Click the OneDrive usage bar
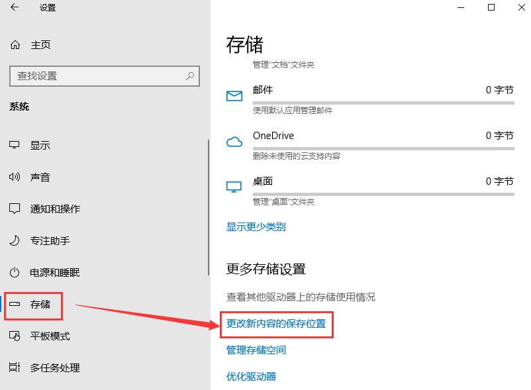531x390 pixels. click(x=383, y=148)
